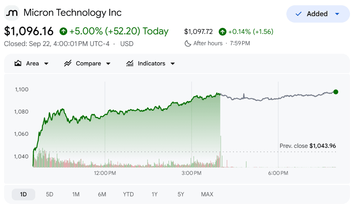Click the green up-arrow beside +5.00%
The width and height of the screenshot is (352, 206).
(63, 31)
